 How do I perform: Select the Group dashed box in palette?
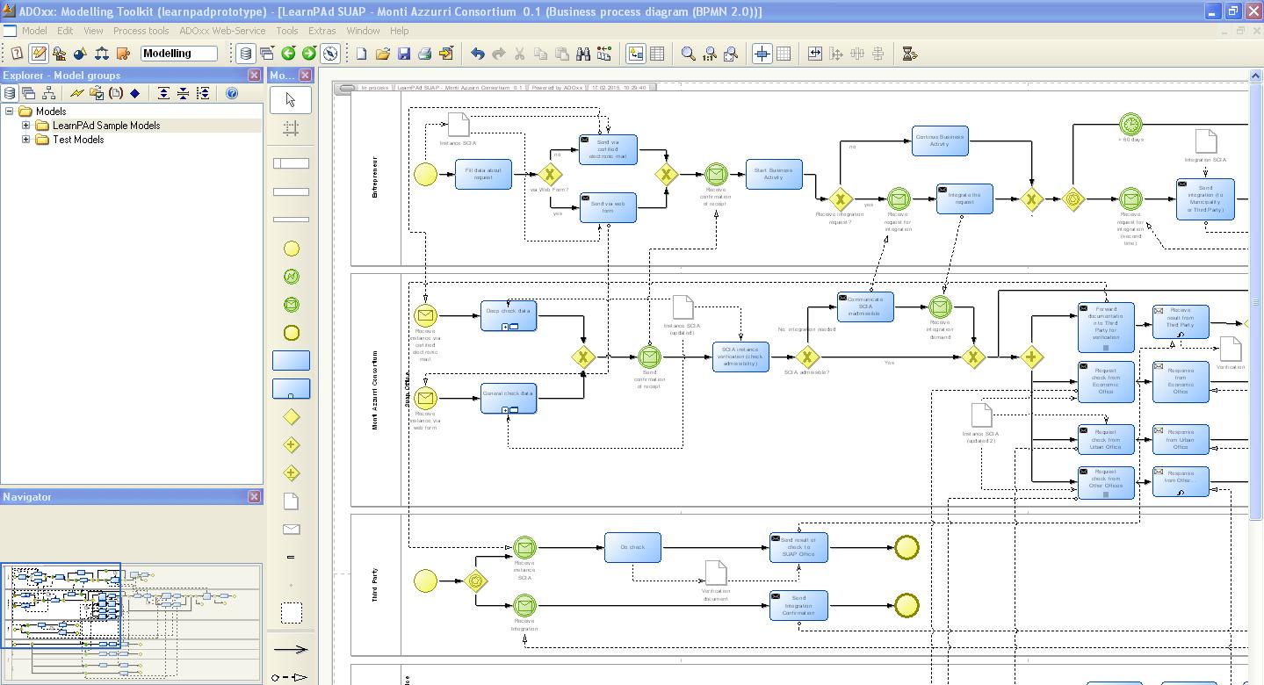[x=291, y=612]
